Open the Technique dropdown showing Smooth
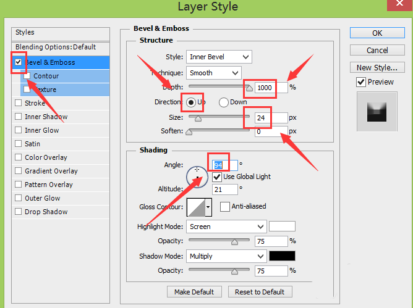The width and height of the screenshot is (413, 308). coord(214,73)
